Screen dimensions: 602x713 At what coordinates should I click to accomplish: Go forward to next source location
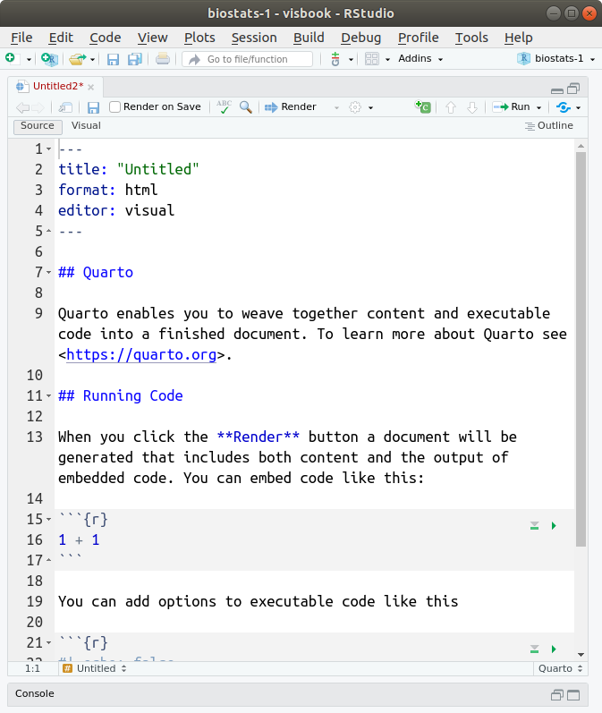click(x=38, y=107)
